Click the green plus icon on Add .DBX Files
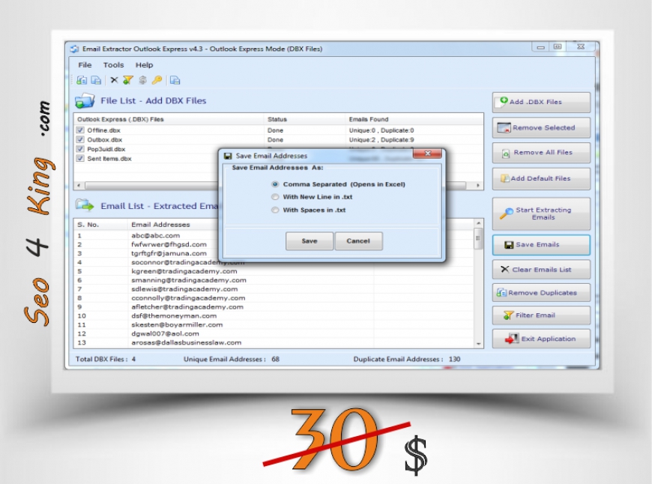652x484 pixels. [x=504, y=101]
